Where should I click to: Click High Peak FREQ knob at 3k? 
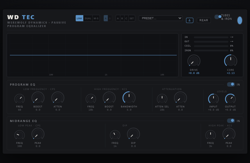(x=210, y=135)
